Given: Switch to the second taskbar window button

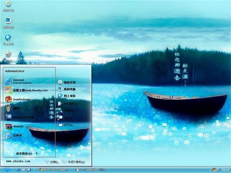Looking at the screenshot, I should 90,170.
